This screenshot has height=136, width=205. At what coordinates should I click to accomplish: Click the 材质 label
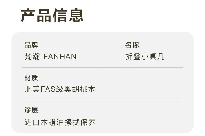(31, 78)
